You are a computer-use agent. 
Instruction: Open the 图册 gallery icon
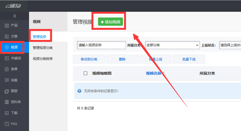(7, 91)
